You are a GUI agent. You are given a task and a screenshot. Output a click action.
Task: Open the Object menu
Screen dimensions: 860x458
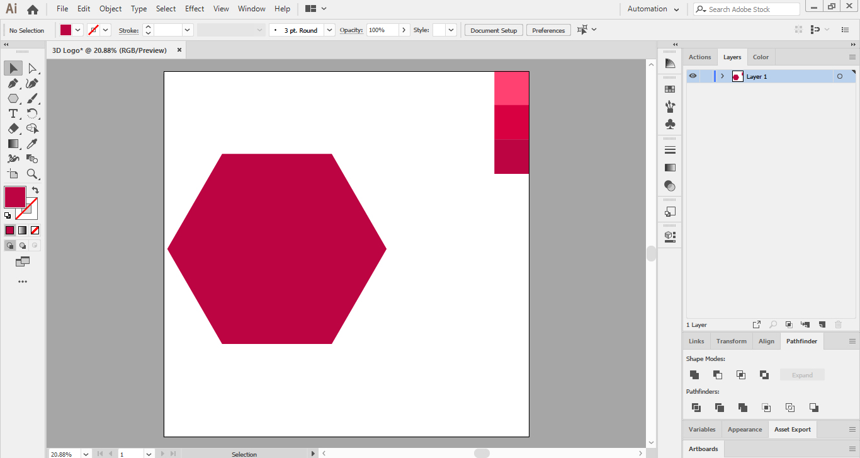[110, 9]
